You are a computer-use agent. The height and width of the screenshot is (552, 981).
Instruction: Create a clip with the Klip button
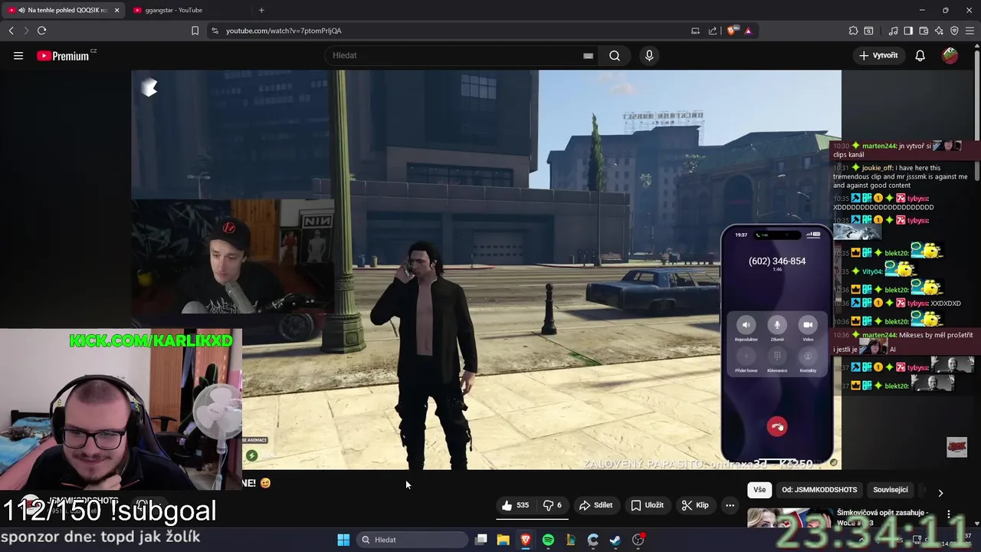click(696, 505)
